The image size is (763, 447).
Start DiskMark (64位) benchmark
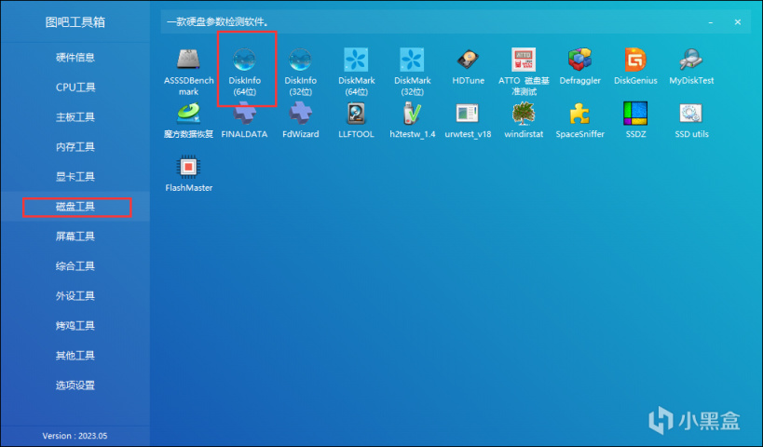(x=356, y=72)
